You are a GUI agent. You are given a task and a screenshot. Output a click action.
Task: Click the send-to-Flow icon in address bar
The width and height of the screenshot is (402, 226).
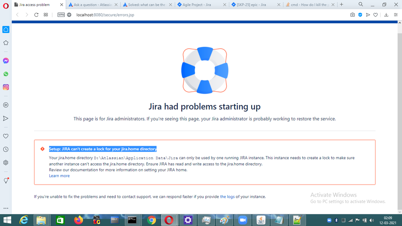(368, 15)
